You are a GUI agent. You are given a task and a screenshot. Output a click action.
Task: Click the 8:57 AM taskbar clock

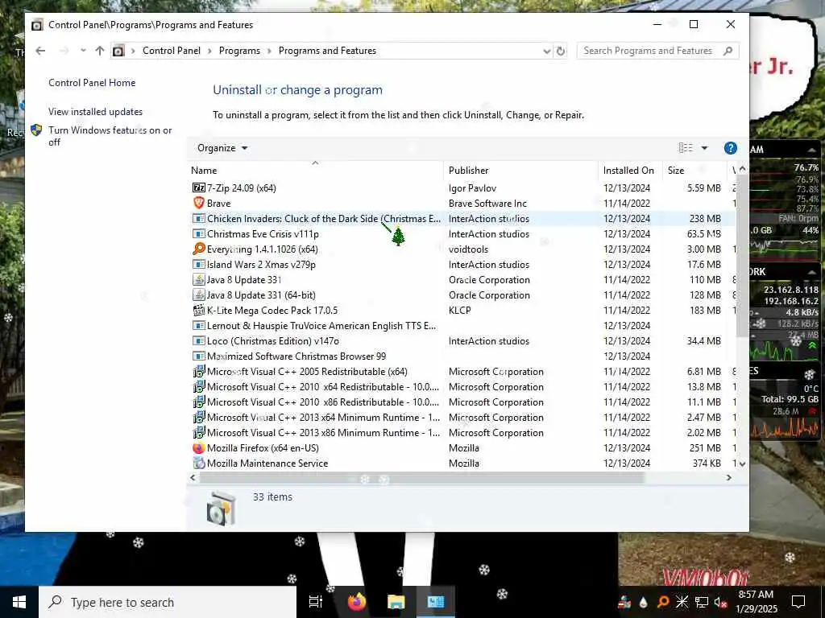coord(756,602)
